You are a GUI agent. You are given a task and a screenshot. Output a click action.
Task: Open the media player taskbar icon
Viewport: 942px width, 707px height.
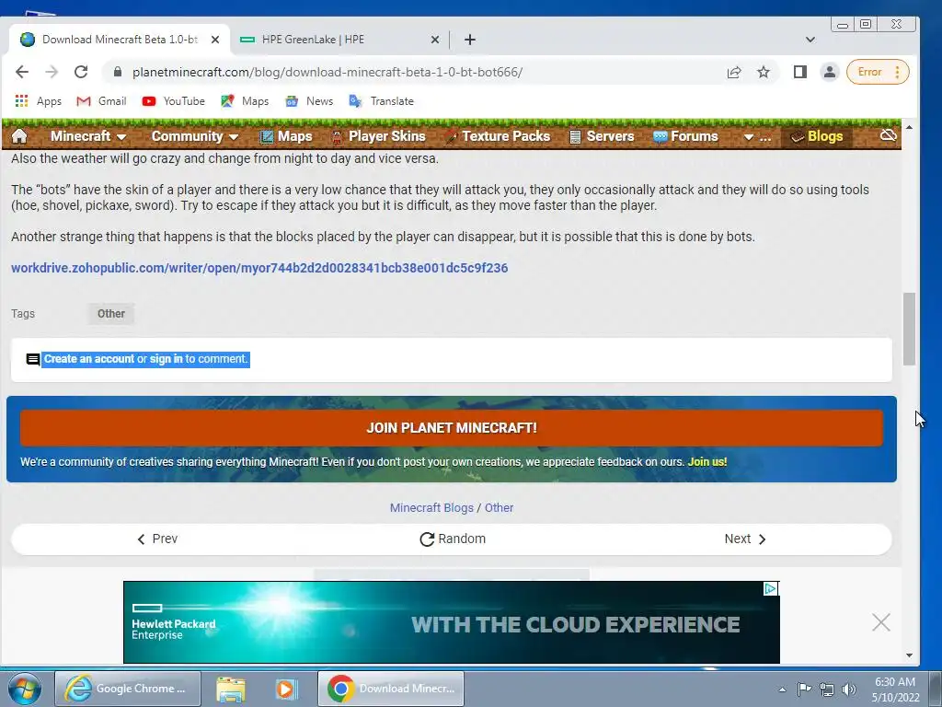286,689
